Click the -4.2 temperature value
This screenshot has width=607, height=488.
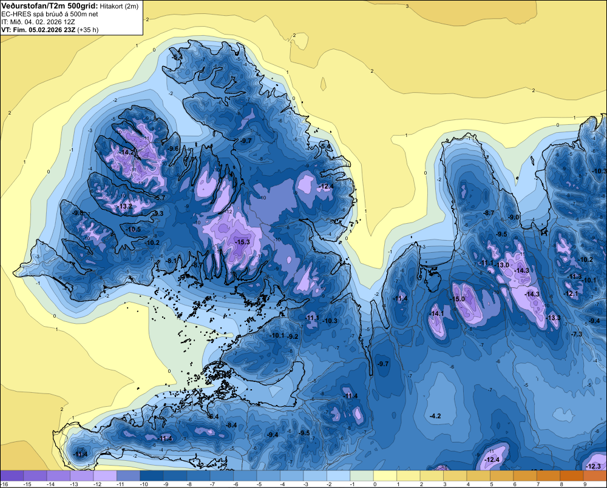(435, 416)
